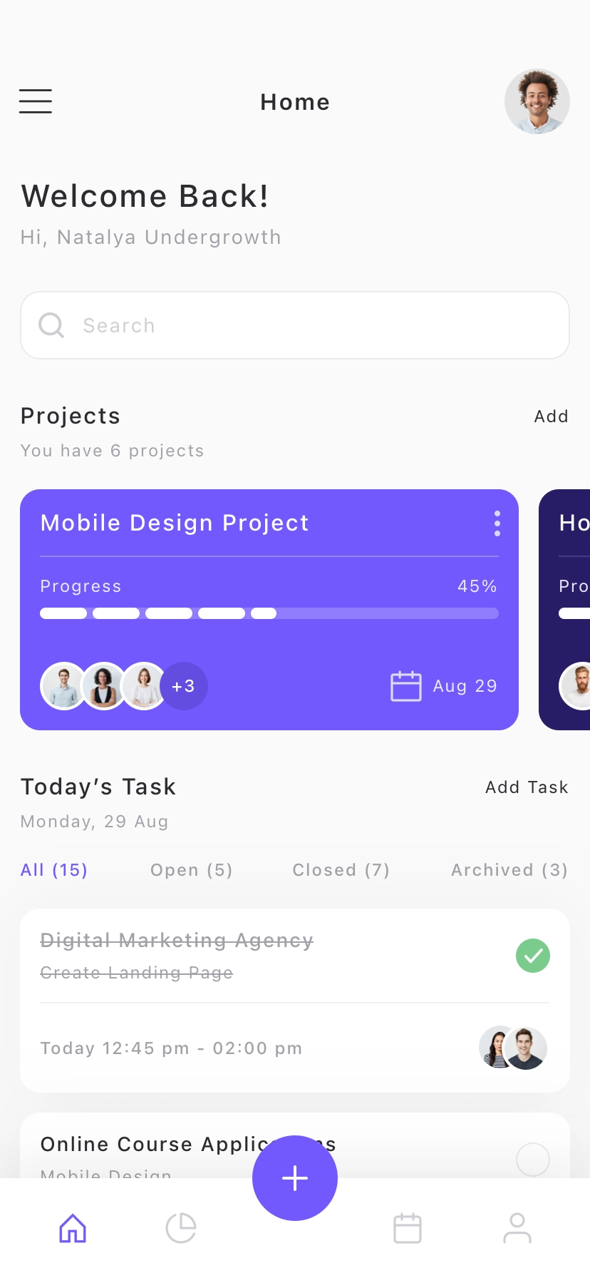Image resolution: width=590 pixels, height=1278 pixels.
Task: Tap the +3 members badge
Action: click(184, 686)
